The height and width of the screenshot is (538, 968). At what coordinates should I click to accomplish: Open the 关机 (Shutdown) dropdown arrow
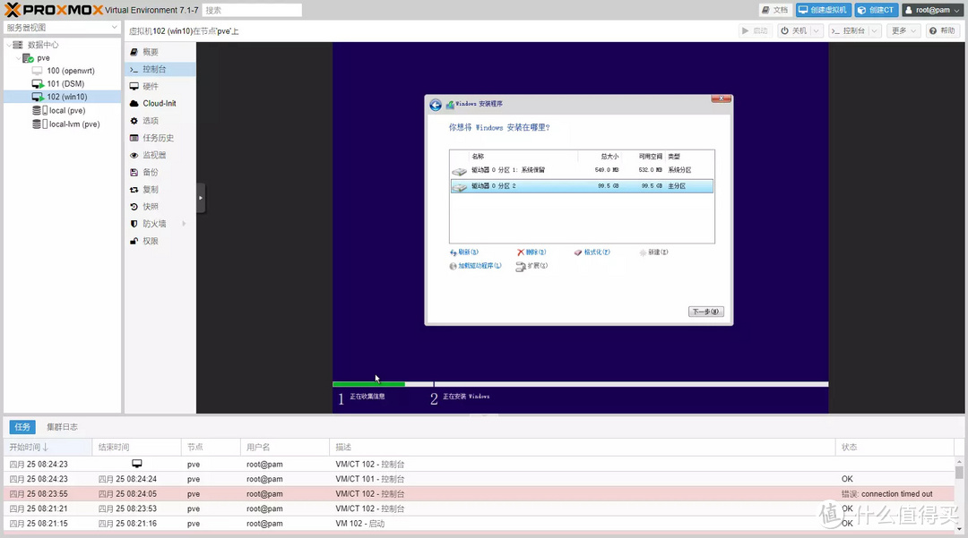[817, 30]
